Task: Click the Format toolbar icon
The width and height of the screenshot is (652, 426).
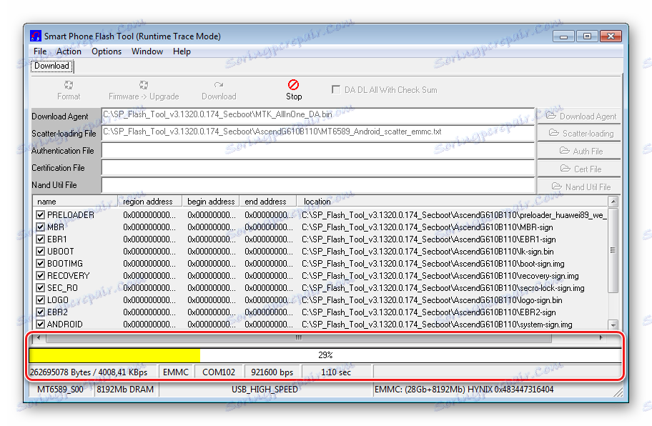Action: coord(69,85)
